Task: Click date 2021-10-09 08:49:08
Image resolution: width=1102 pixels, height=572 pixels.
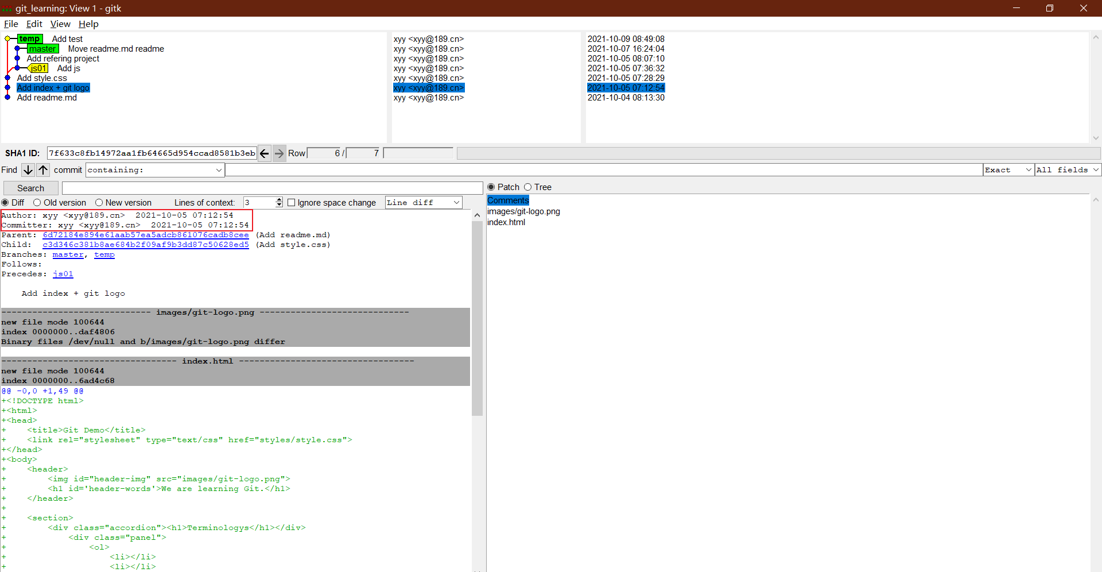Action: (626, 39)
